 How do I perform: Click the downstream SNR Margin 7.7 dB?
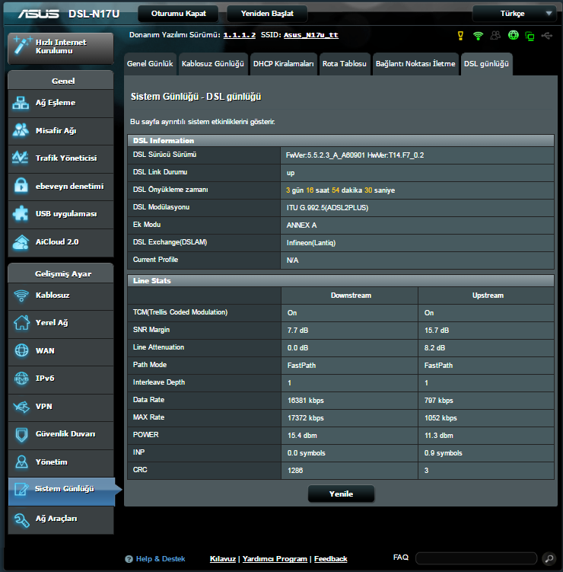(297, 331)
